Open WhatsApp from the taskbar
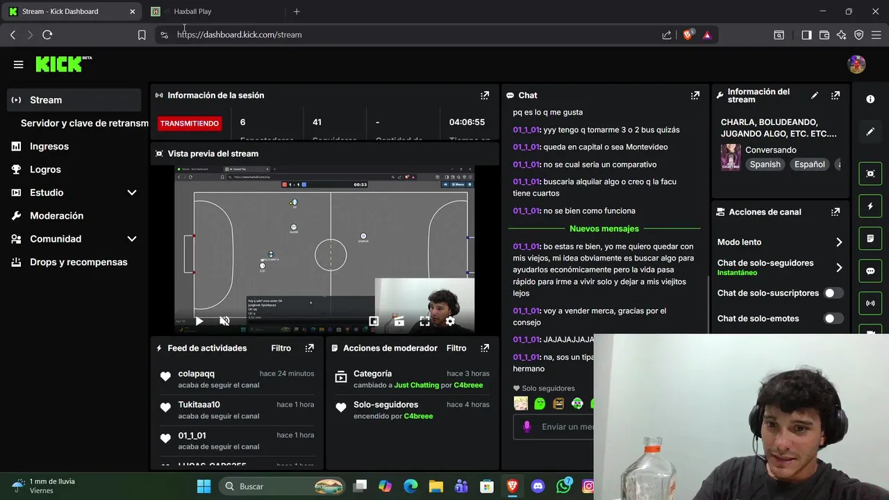This screenshot has width=889, height=500. [x=564, y=486]
